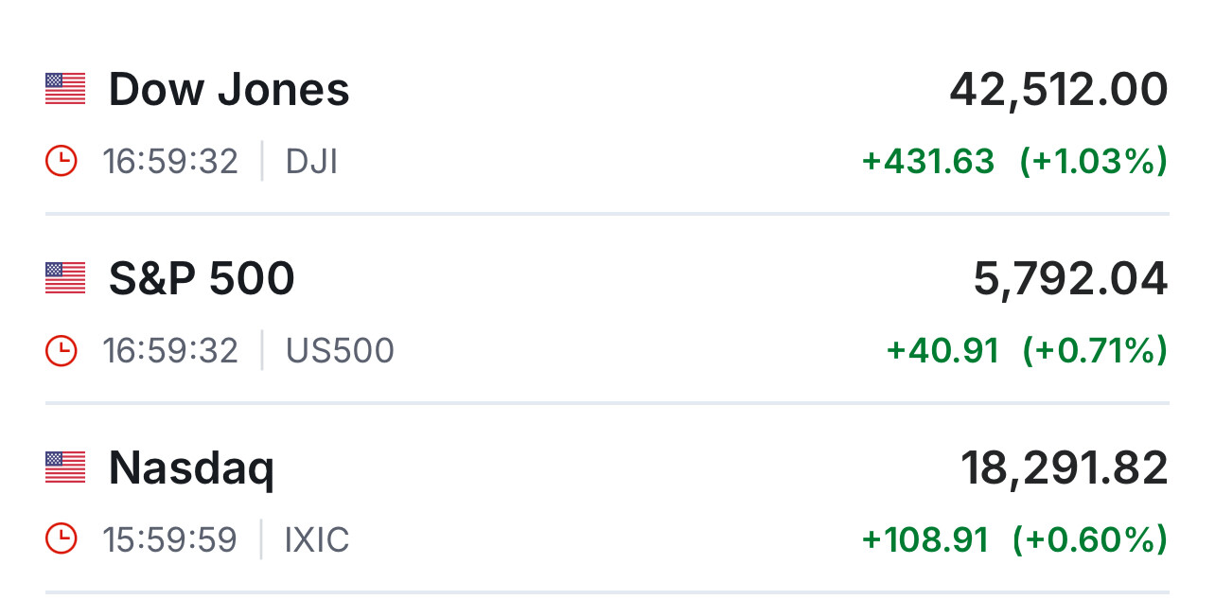The height and width of the screenshot is (600, 1215).
Task: Select the Nasdaq price 18,291.82
Action: pyautogui.click(x=1065, y=468)
